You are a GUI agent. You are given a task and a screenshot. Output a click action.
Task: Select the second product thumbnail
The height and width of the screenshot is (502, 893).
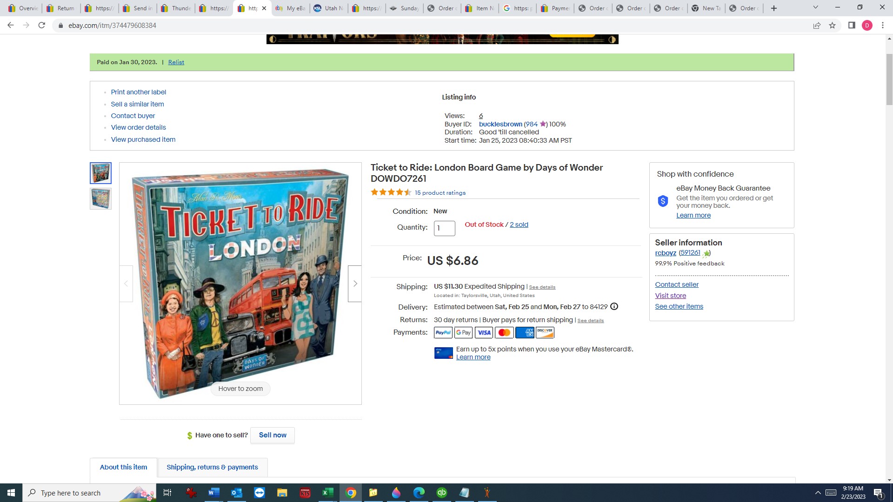tap(100, 198)
